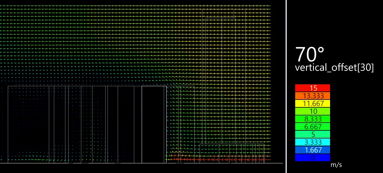383x173 pixels.
Task: Click the 5 m/s legend swatch
Action: (x=313, y=134)
